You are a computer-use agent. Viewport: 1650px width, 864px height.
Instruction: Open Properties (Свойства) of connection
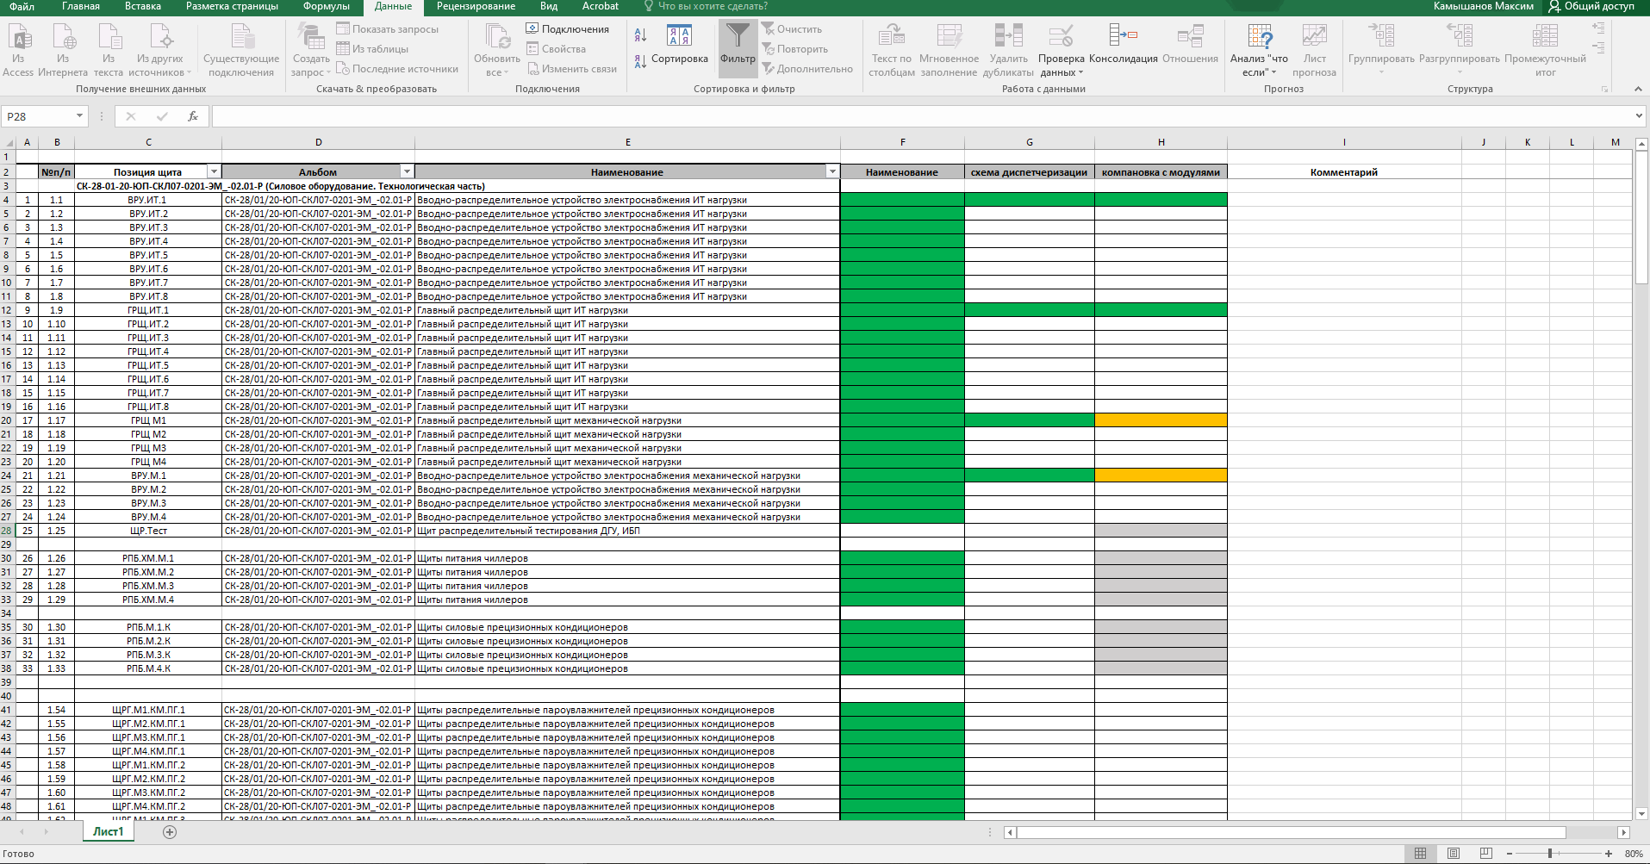pyautogui.click(x=556, y=49)
